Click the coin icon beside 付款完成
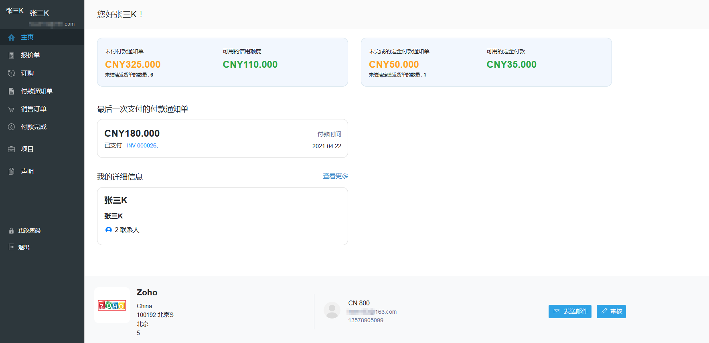This screenshot has width=709, height=343. point(11,127)
